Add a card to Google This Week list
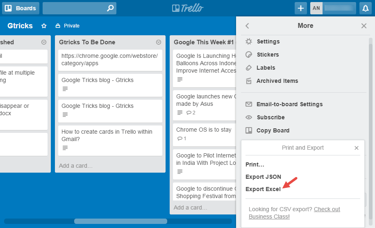This screenshot has width=375, height=228. 191,207
